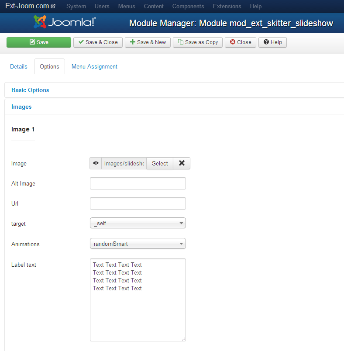Click the eye preview icon for Image
The image size is (344, 351).
(x=96, y=163)
